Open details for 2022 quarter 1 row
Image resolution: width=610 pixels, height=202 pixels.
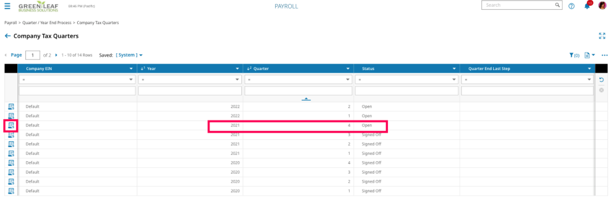(11, 116)
